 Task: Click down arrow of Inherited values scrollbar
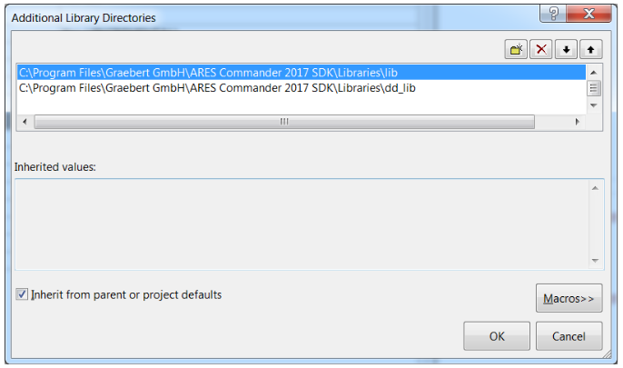pyautogui.click(x=595, y=261)
